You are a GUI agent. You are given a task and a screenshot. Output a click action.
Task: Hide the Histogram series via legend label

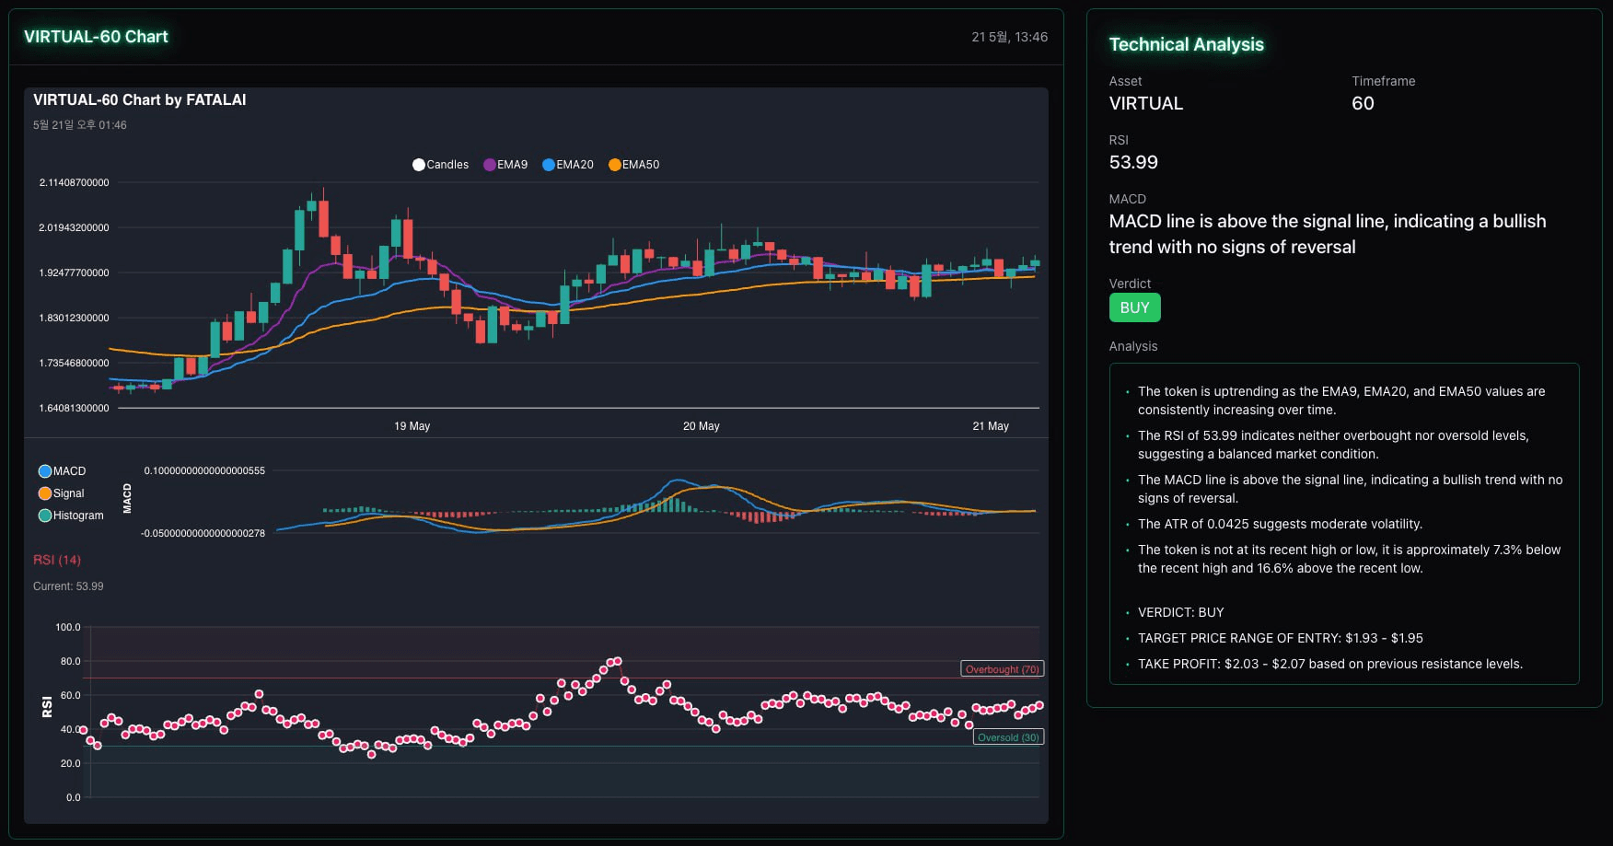pos(78,516)
